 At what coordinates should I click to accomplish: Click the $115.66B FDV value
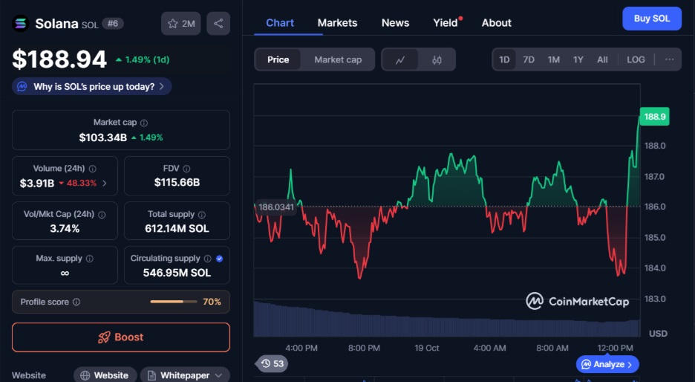[x=177, y=182]
